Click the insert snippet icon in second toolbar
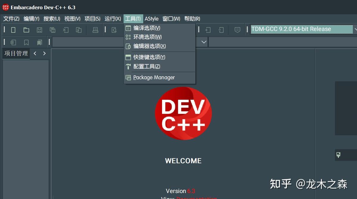This screenshot has height=199, width=357. coord(13,42)
